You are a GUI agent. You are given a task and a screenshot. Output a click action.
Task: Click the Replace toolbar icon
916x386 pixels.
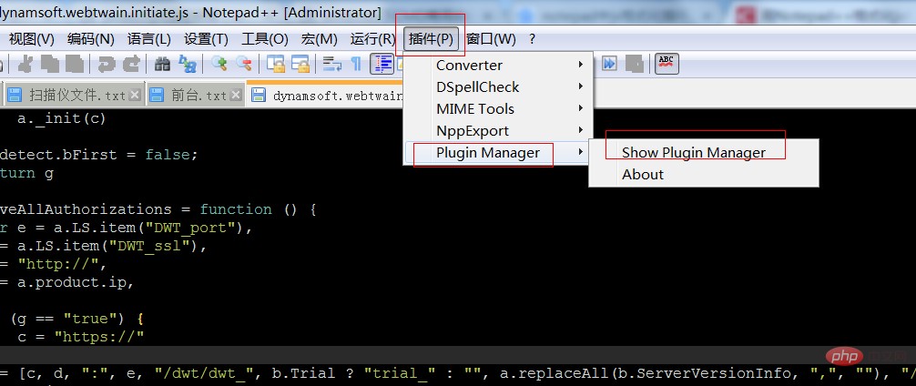[x=188, y=63]
